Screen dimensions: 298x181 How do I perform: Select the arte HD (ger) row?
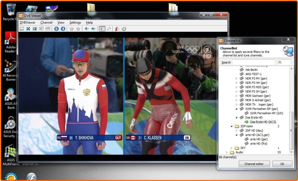259,139
